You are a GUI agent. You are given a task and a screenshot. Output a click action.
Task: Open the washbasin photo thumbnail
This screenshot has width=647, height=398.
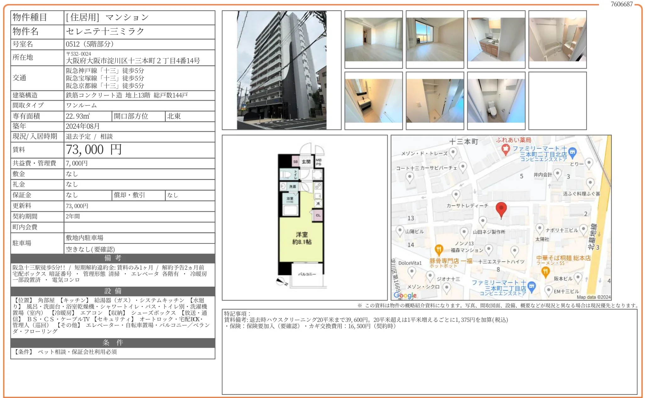click(373, 101)
